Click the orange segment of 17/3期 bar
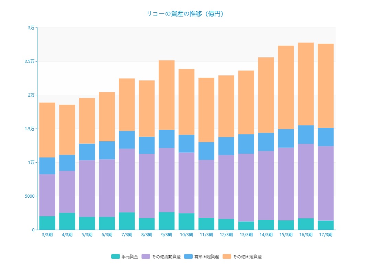This screenshot has width=373, height=264. [326, 86]
